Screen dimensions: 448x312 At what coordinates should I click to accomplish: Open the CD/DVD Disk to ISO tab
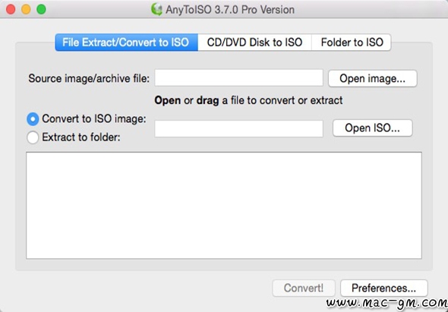[x=254, y=43]
